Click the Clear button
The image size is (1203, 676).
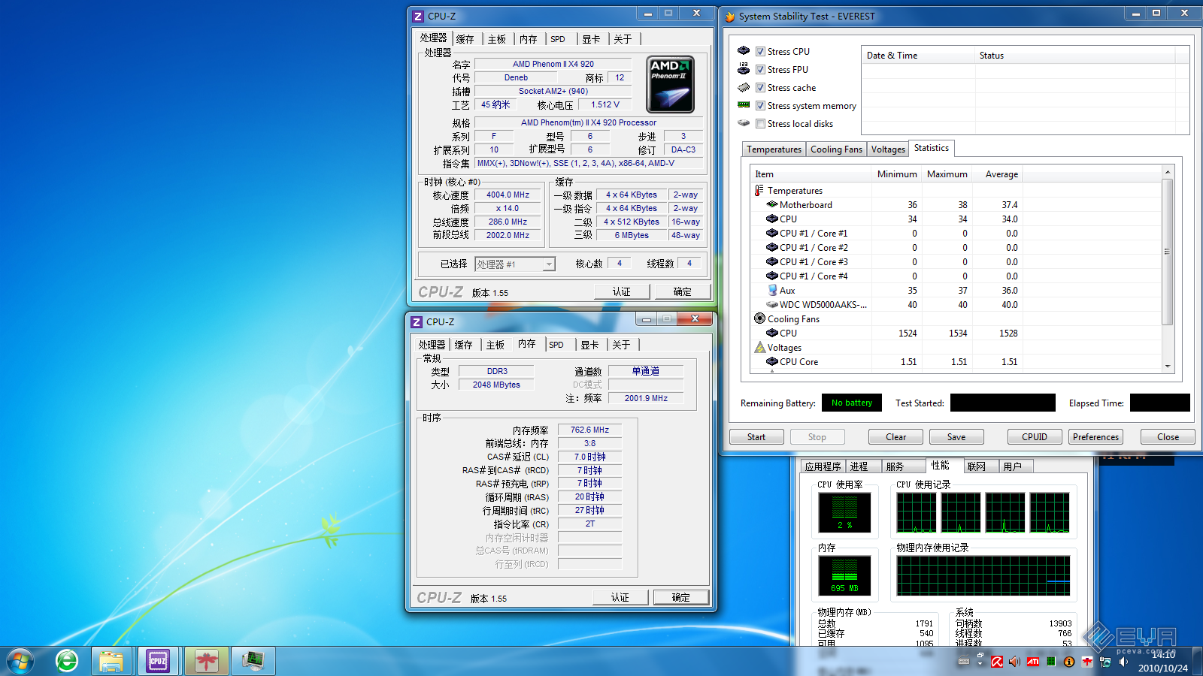[x=895, y=437]
